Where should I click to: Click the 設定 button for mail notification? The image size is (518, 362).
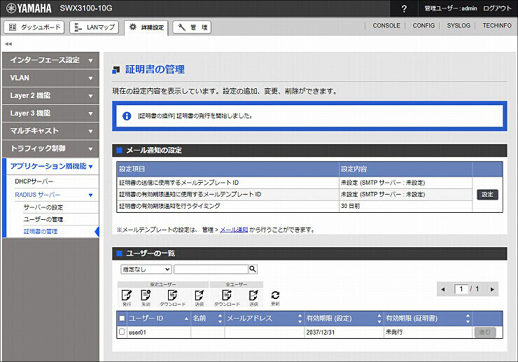click(487, 195)
